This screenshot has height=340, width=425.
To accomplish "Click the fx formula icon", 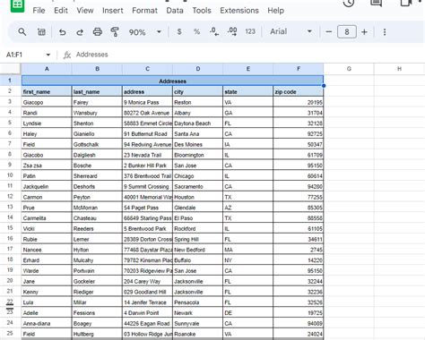I will pos(67,55).
